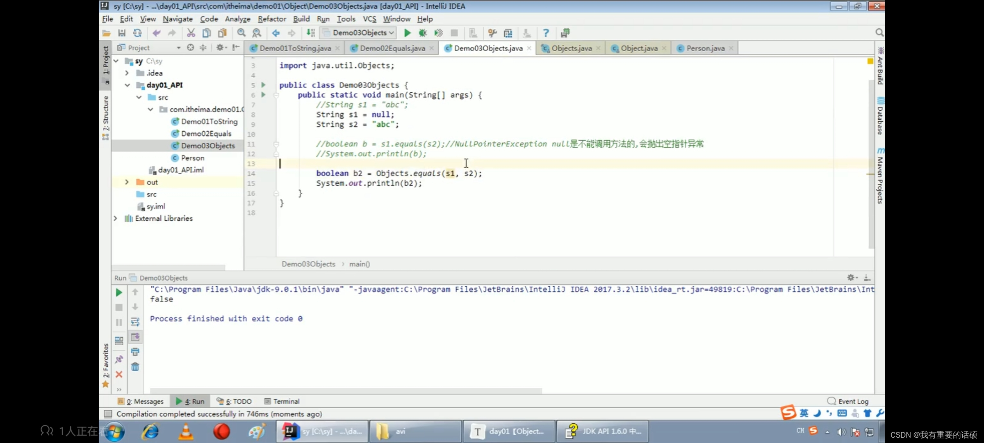Click the Restore Layout icon in Run panel
Screen dimensions: 984x443
[119, 340]
